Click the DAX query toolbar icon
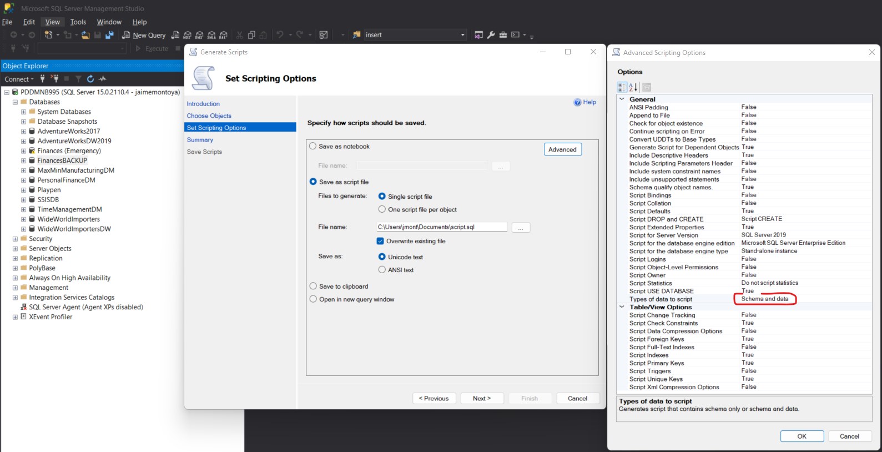Screen dimensions: 882x452 point(223,35)
